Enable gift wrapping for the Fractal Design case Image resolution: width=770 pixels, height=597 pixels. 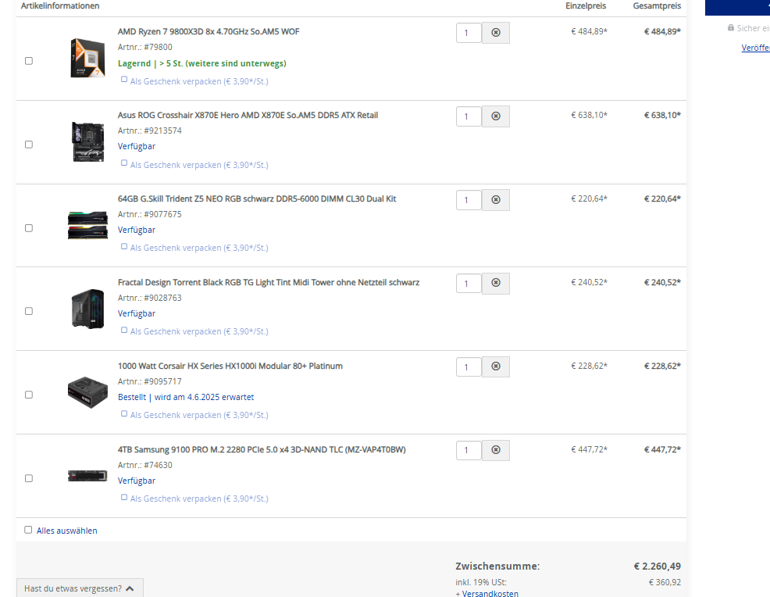click(123, 331)
